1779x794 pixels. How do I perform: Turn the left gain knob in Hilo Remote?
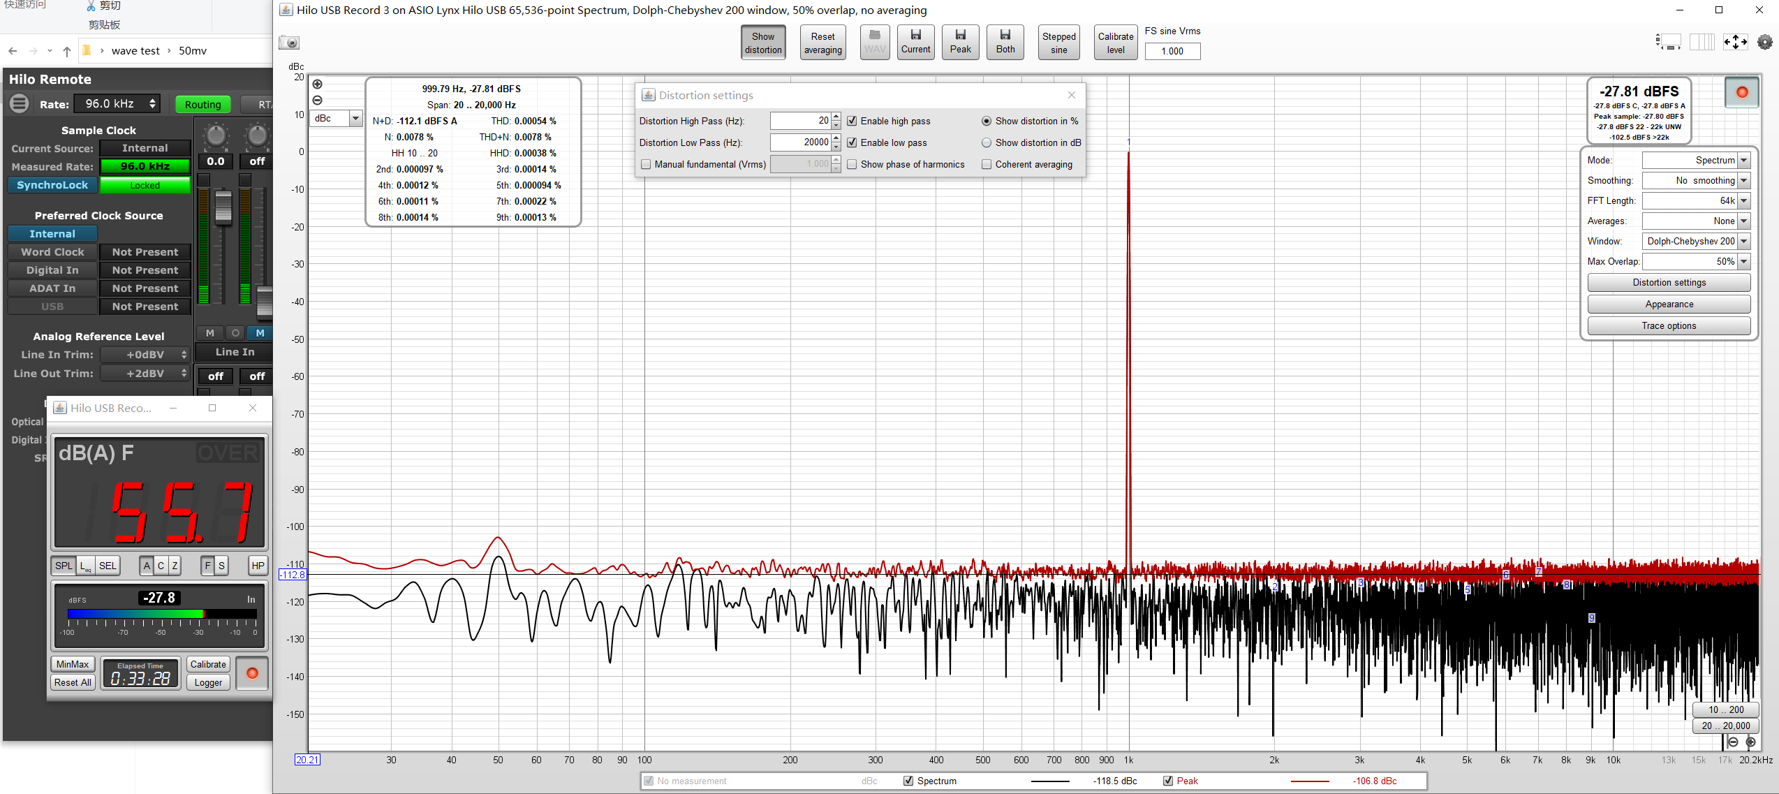pyautogui.click(x=216, y=135)
